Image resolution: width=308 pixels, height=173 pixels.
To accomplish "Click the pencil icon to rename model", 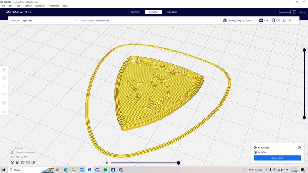I will point(12,153).
